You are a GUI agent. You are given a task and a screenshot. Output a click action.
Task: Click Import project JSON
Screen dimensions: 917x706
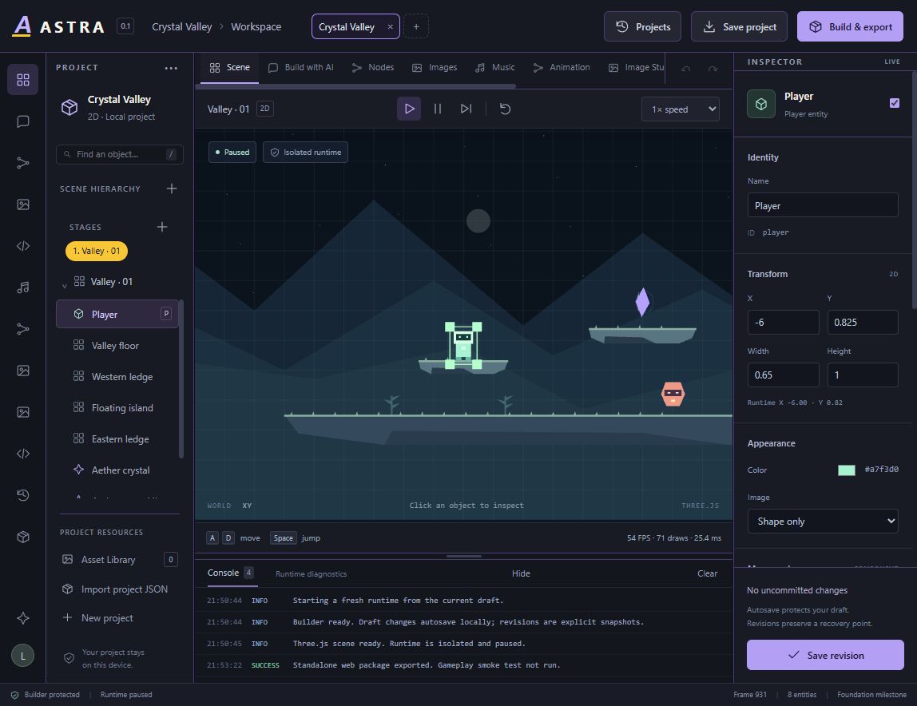click(x=119, y=589)
